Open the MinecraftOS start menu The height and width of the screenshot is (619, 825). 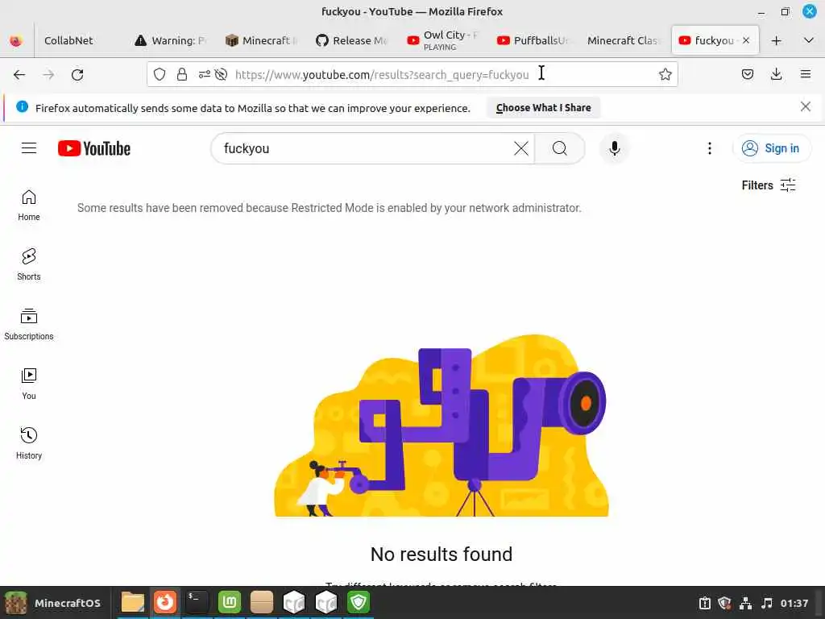click(52, 603)
